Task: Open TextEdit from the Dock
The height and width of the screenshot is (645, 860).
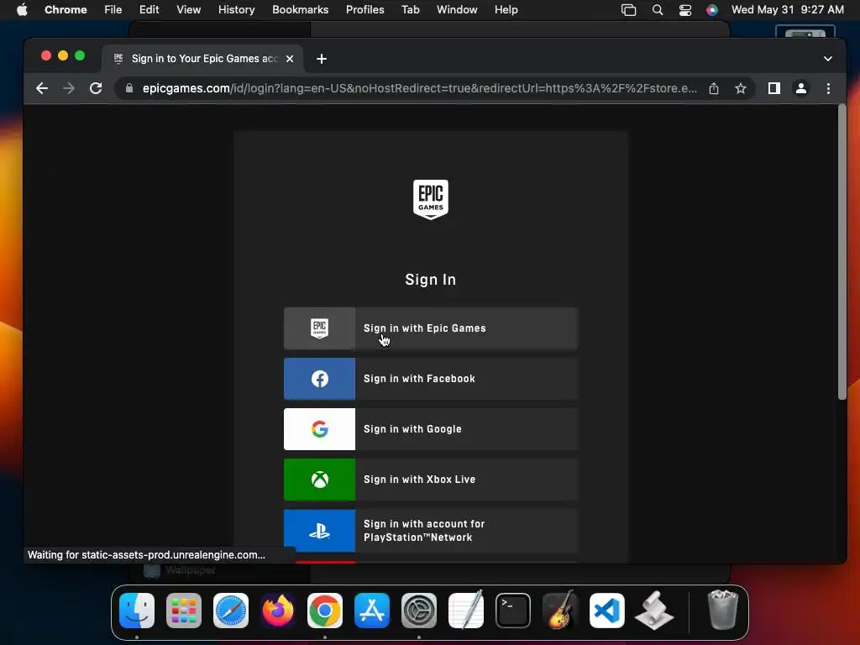Action: [x=466, y=611]
